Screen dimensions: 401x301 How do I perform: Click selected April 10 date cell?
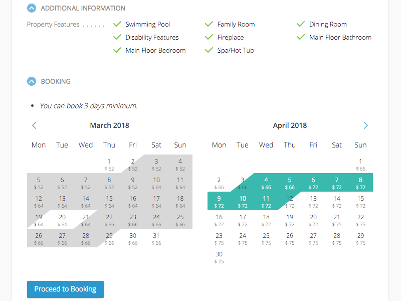[243, 201]
